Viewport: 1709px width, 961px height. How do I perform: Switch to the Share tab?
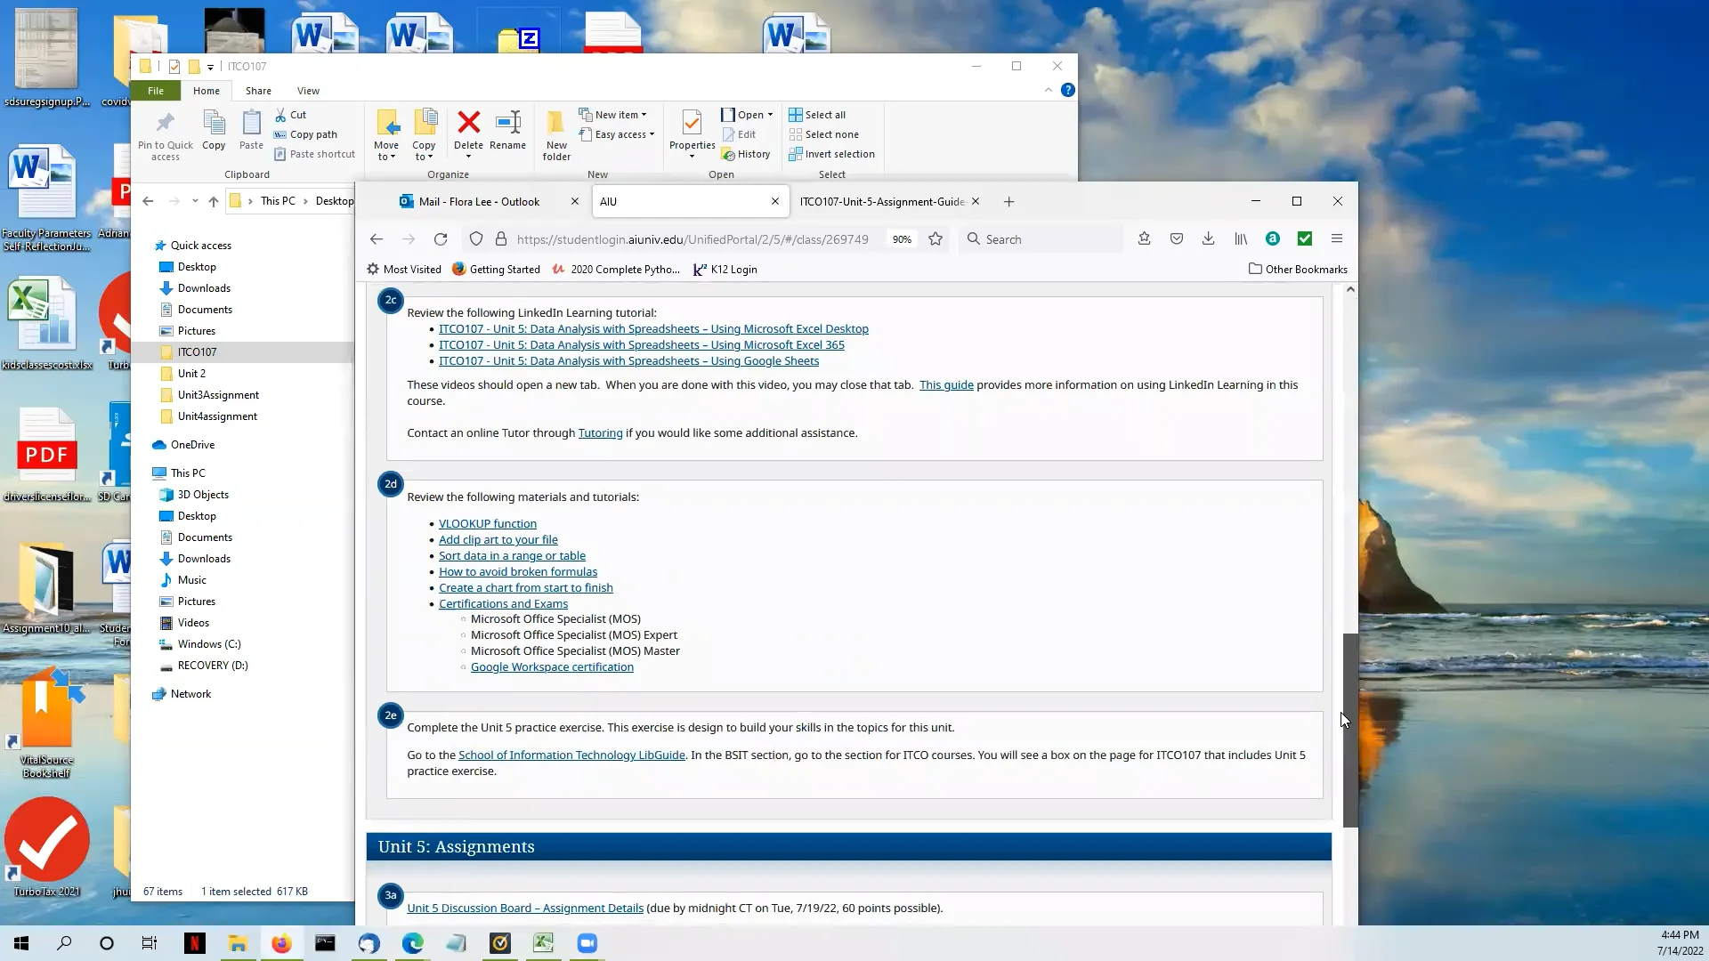[x=258, y=90]
